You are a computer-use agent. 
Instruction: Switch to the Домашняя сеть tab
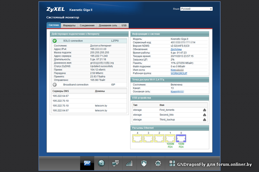click(108, 26)
